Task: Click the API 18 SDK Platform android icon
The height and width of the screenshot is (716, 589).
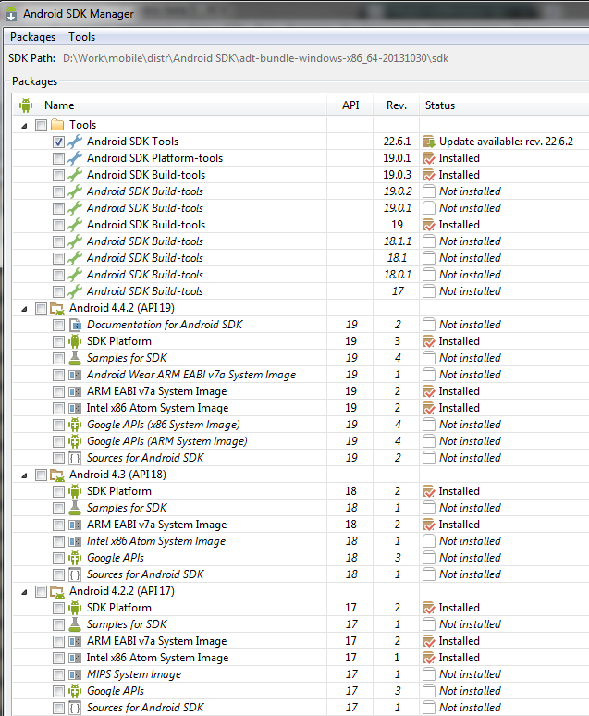Action: (x=75, y=491)
